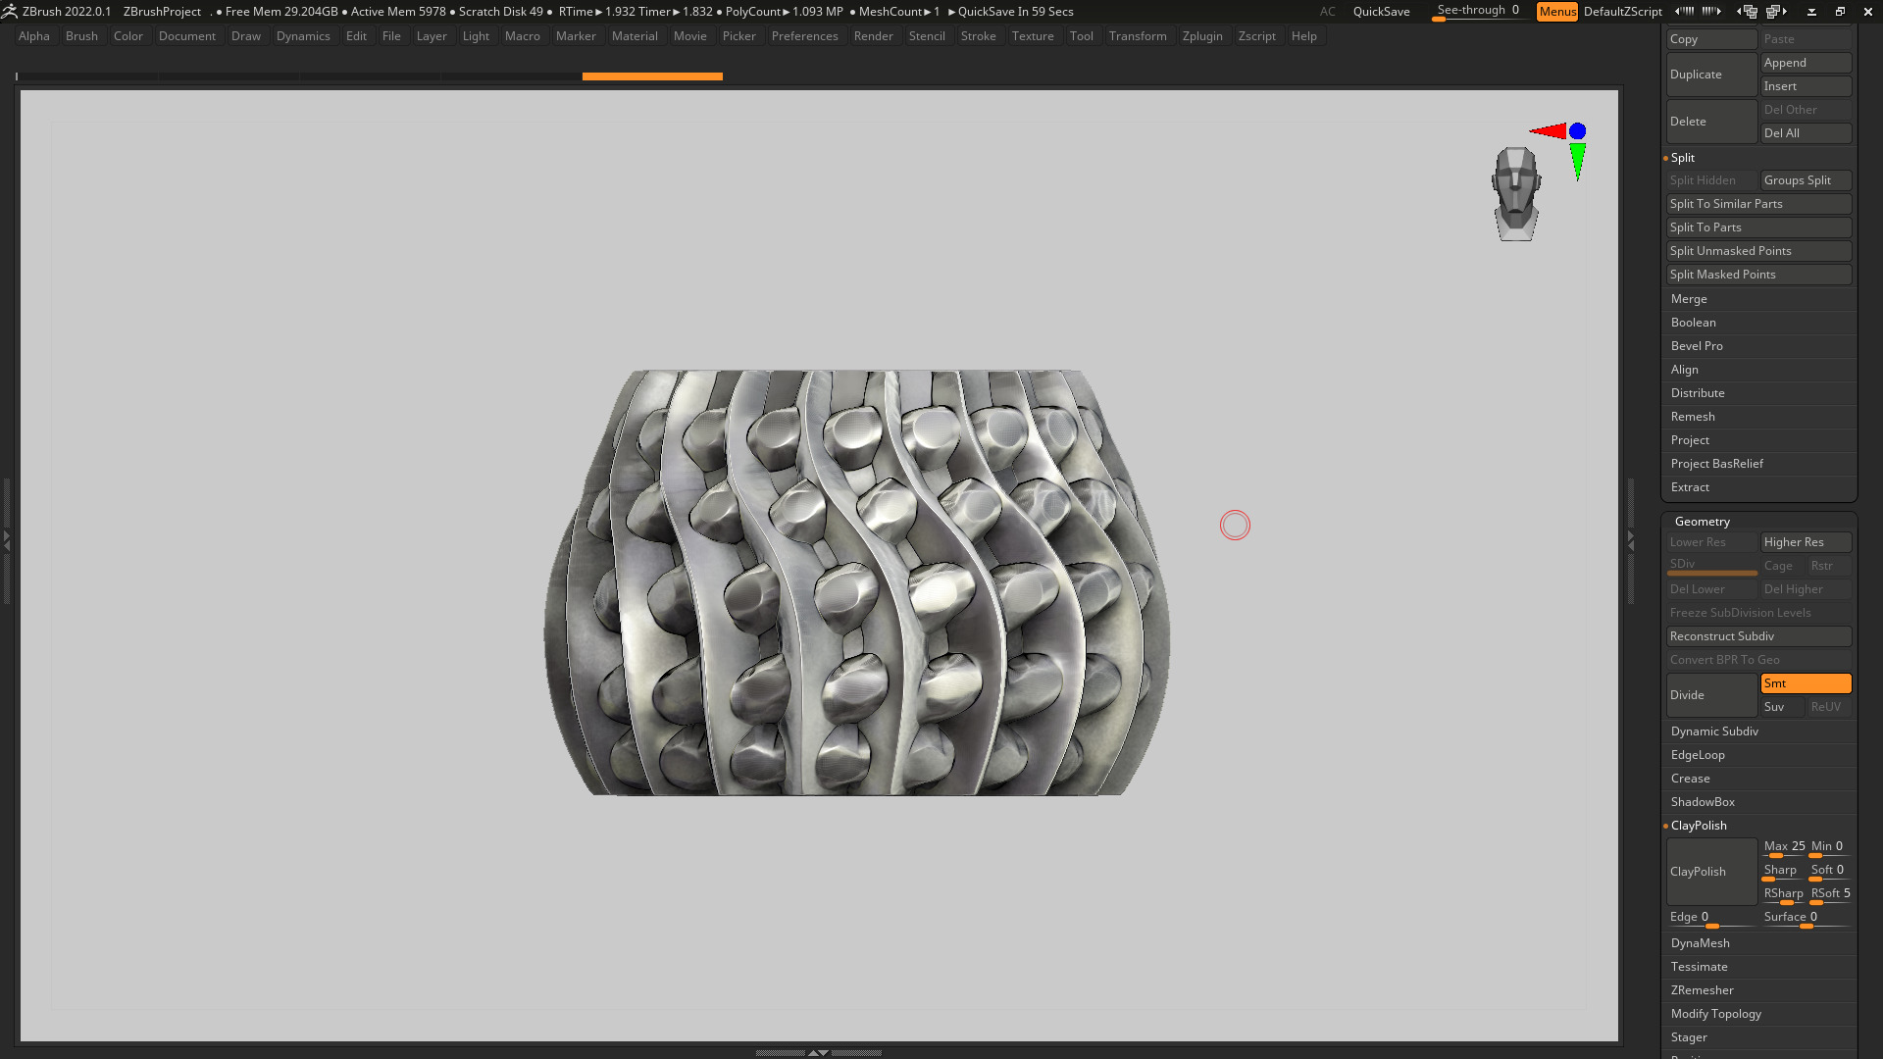1883x1059 pixels.
Task: Click the head-shaped camera view gizmo
Action: [x=1516, y=193]
